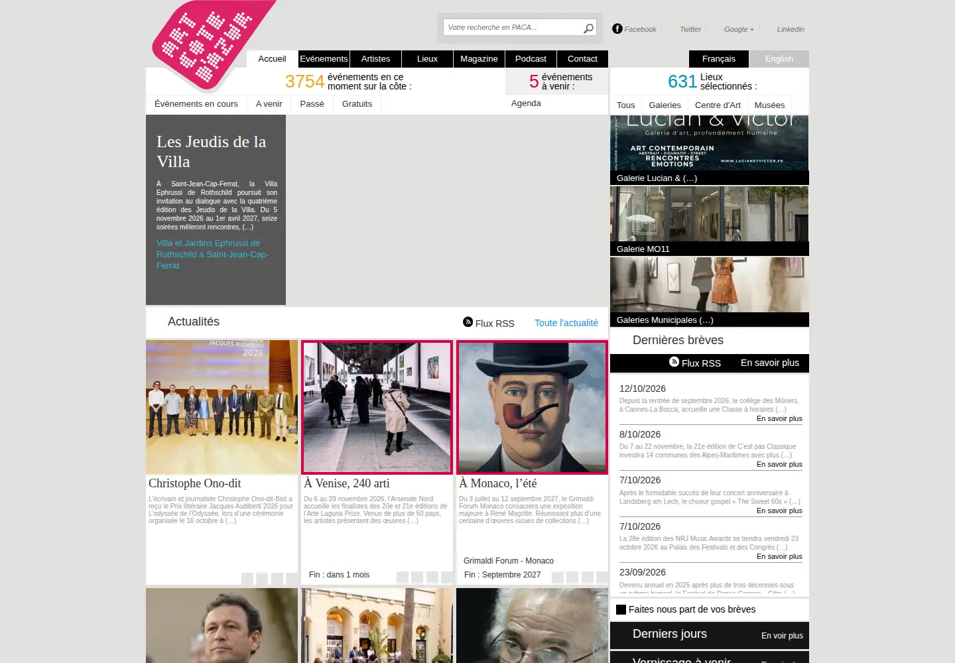Open Villa et Jardins Ephrussi link

(212, 255)
